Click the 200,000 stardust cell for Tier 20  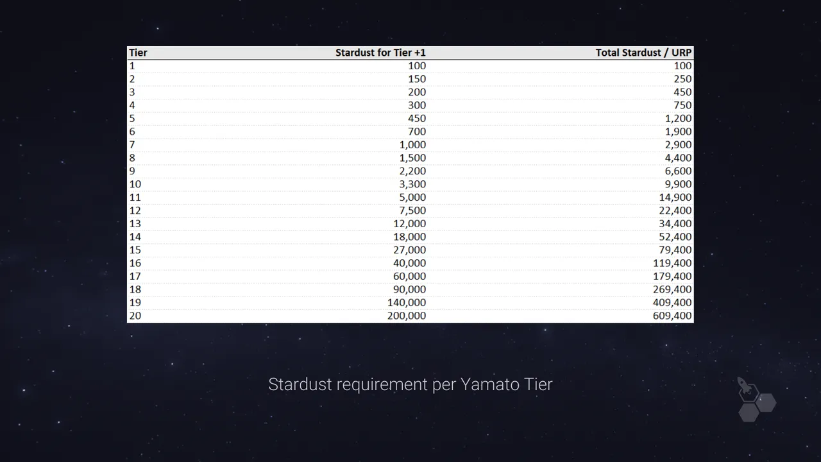407,316
